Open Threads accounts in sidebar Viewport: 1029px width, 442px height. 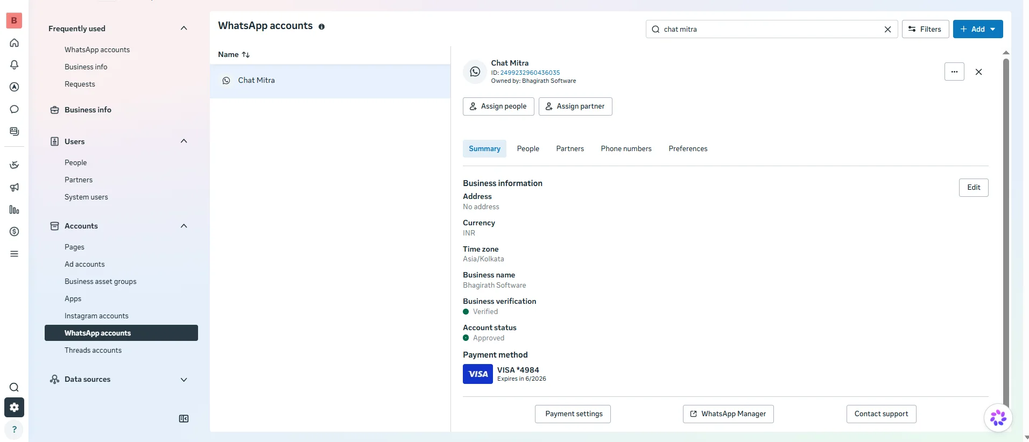point(93,351)
